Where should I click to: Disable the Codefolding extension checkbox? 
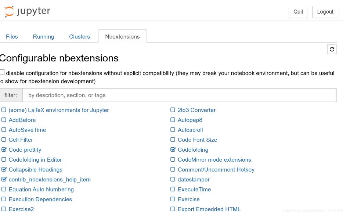tap(173, 150)
